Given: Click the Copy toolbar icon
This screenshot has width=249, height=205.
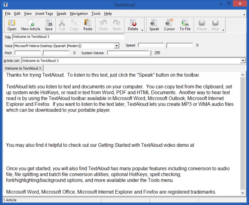Looking at the screenshot, I should (x=74, y=25).
